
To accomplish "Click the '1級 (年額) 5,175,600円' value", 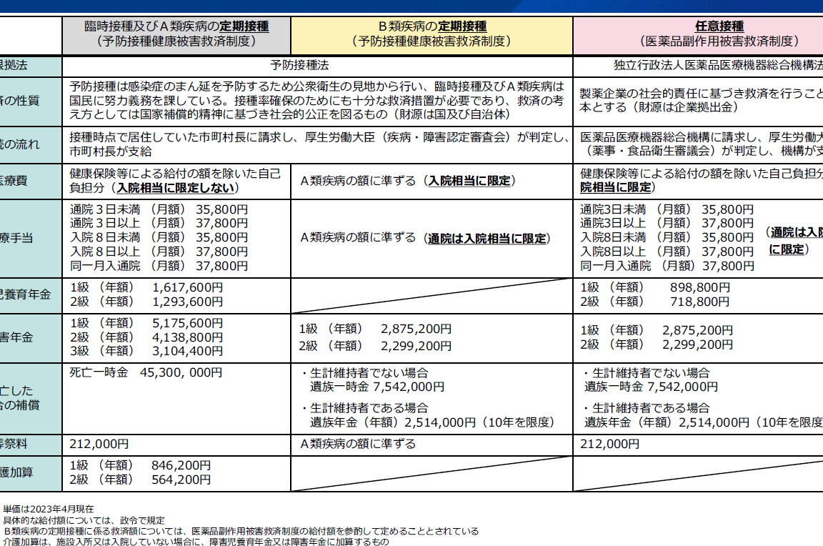I will 146,323.
